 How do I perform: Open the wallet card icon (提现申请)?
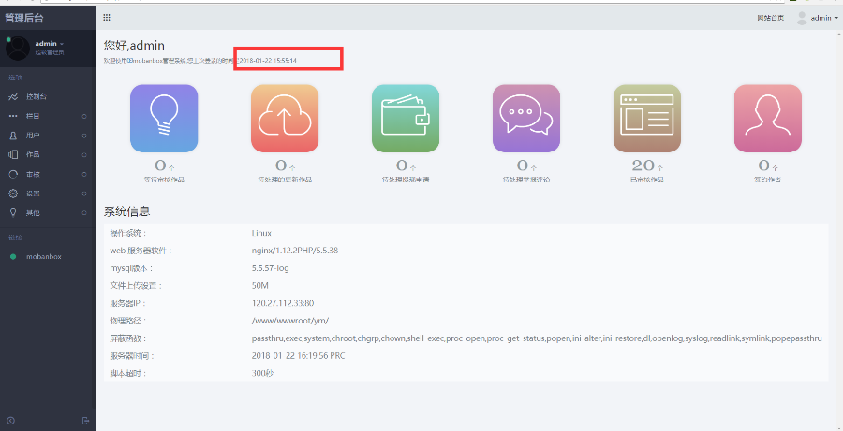point(406,119)
